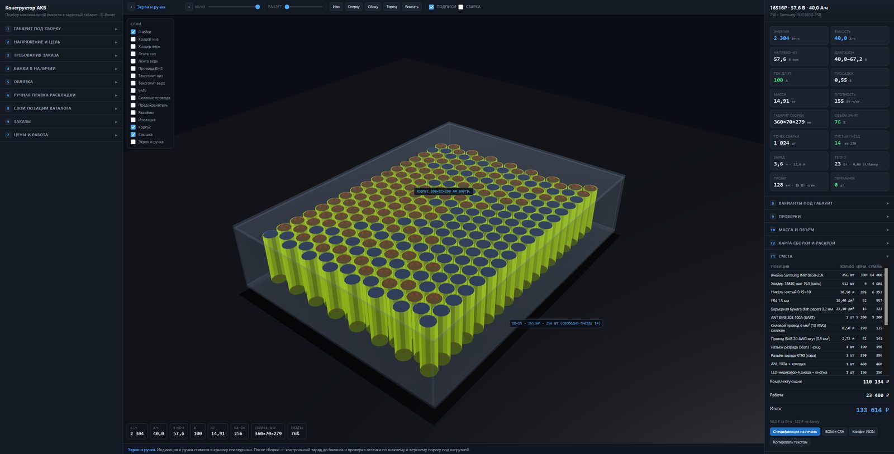This screenshot has width=894, height=454.
Task: Show the Предохранитель layer
Action: click(133, 105)
